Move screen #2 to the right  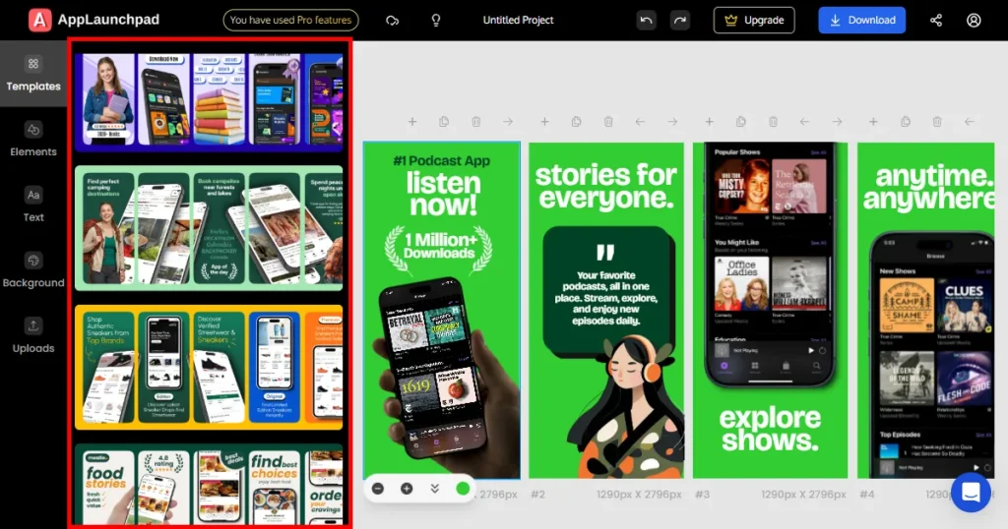point(672,121)
